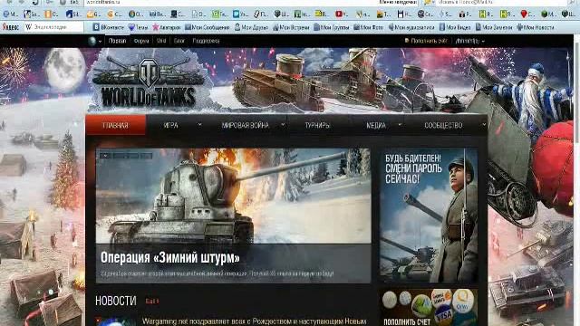Viewport: 580px width, 326px height.
Task: Click the Форум link in top bar
Action: point(141,41)
